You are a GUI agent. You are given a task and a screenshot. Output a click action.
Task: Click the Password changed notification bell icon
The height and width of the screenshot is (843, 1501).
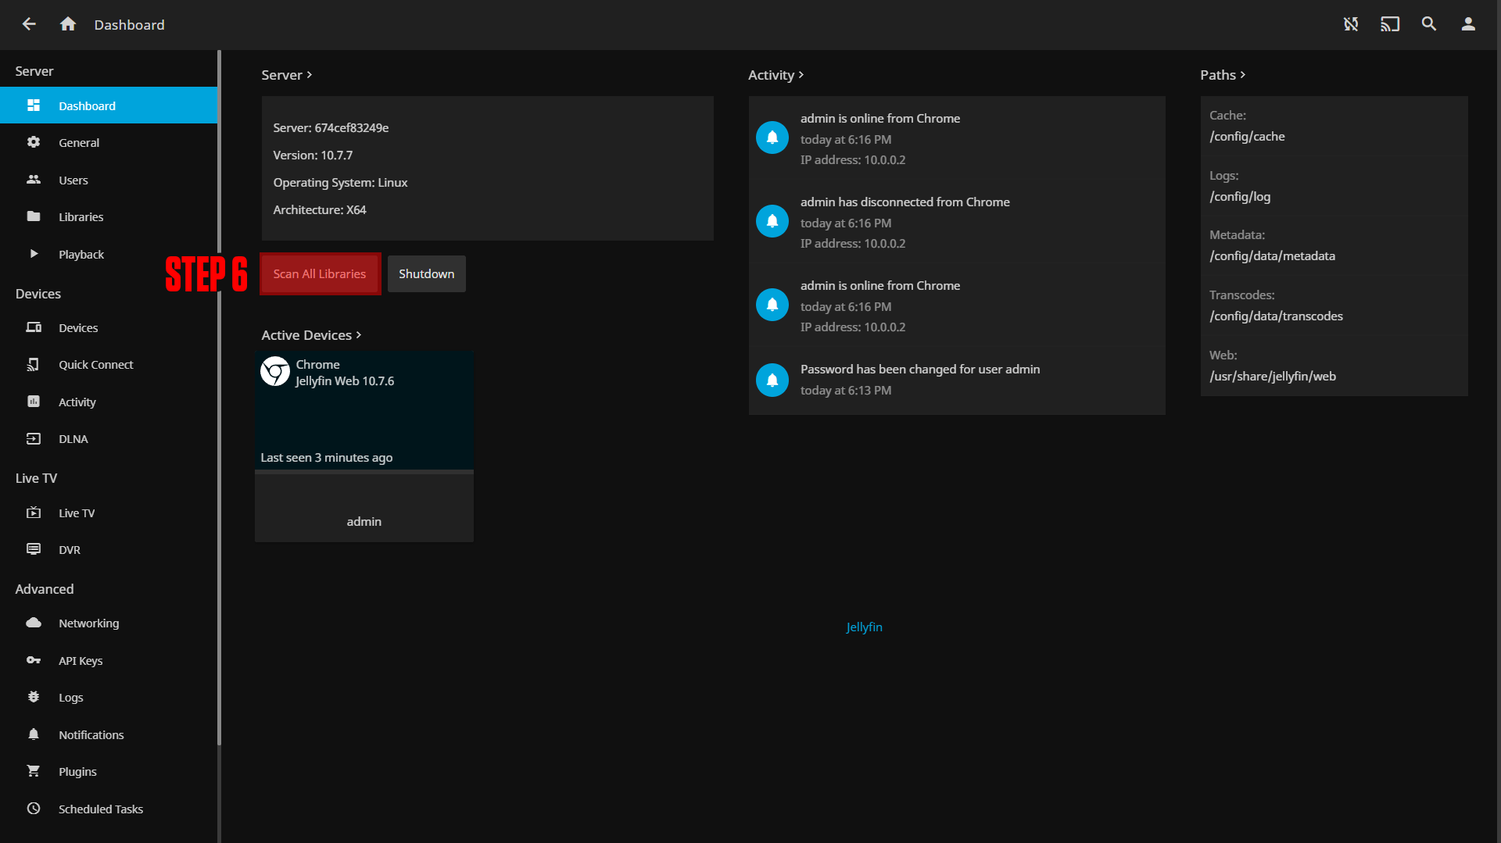[772, 380]
